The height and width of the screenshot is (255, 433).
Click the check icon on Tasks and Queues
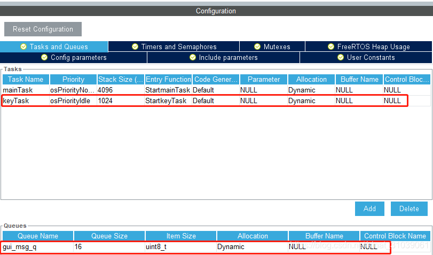(23, 47)
